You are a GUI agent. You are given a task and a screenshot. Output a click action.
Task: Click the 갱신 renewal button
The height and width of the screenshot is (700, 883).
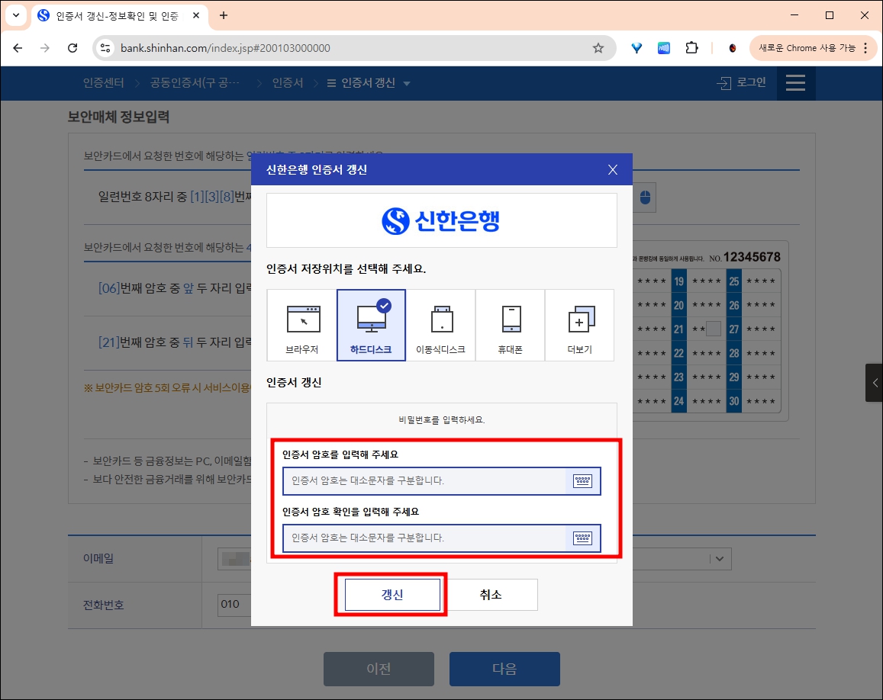pyautogui.click(x=391, y=596)
